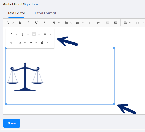Toggle underline formatting
The height and width of the screenshot is (132, 145).
tap(36, 23)
